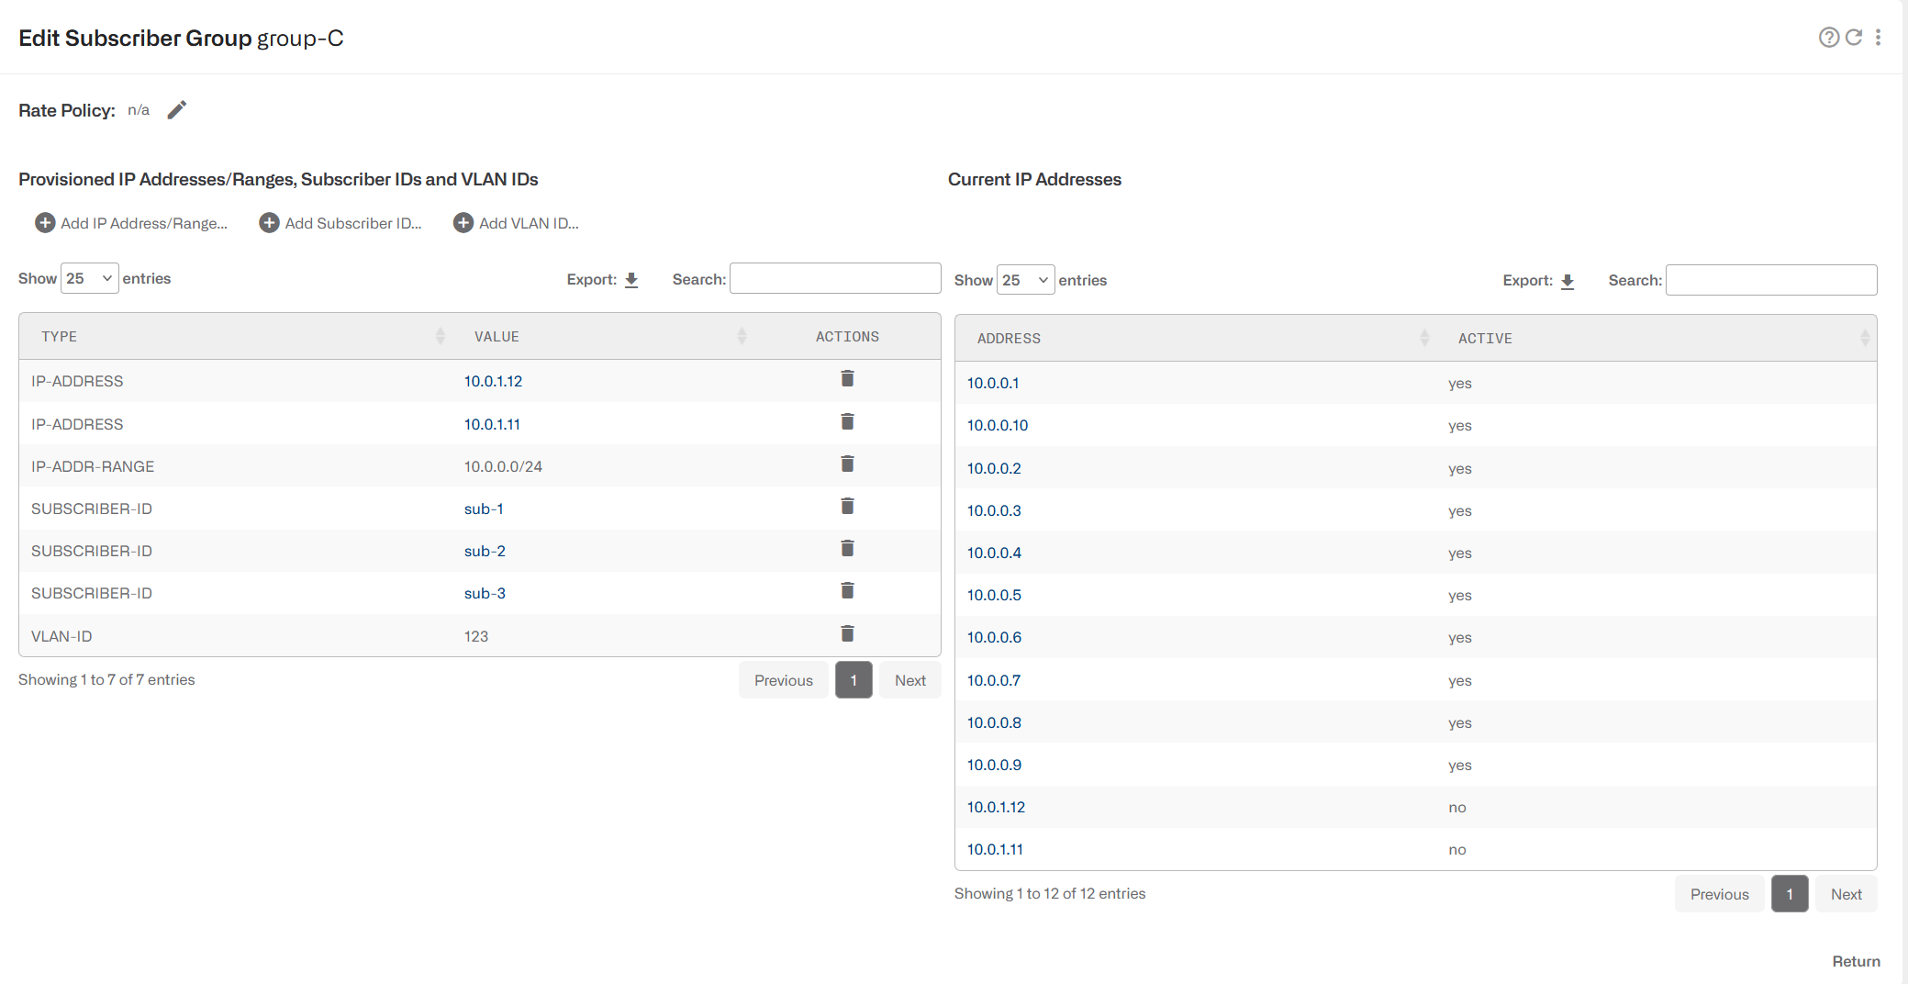
Task: Click Add Subscriber ID... link
Action: click(x=353, y=223)
